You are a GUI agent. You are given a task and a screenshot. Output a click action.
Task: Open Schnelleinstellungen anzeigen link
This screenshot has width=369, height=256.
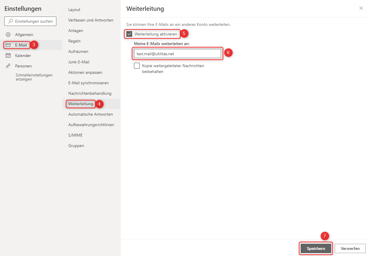(x=34, y=77)
